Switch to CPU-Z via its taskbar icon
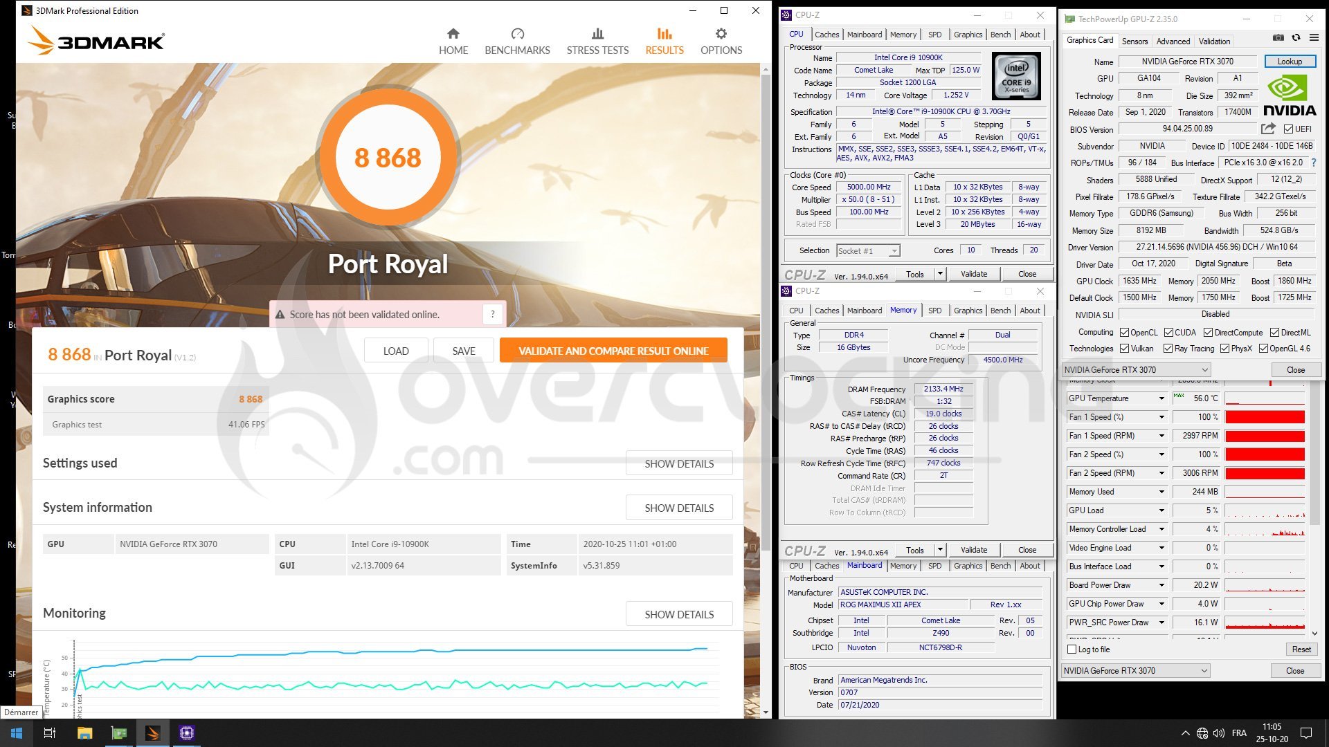This screenshot has height=747, width=1329. [187, 733]
